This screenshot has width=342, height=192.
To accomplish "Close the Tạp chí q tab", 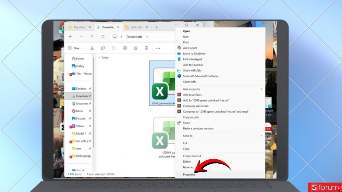I will pyautogui.click(x=89, y=27).
